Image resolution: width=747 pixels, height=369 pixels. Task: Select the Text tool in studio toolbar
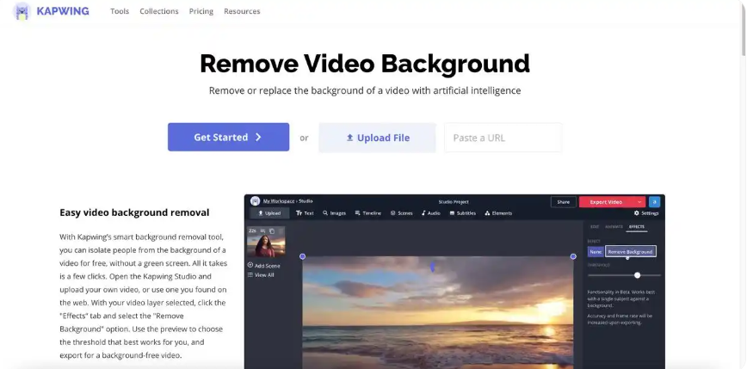click(x=305, y=212)
